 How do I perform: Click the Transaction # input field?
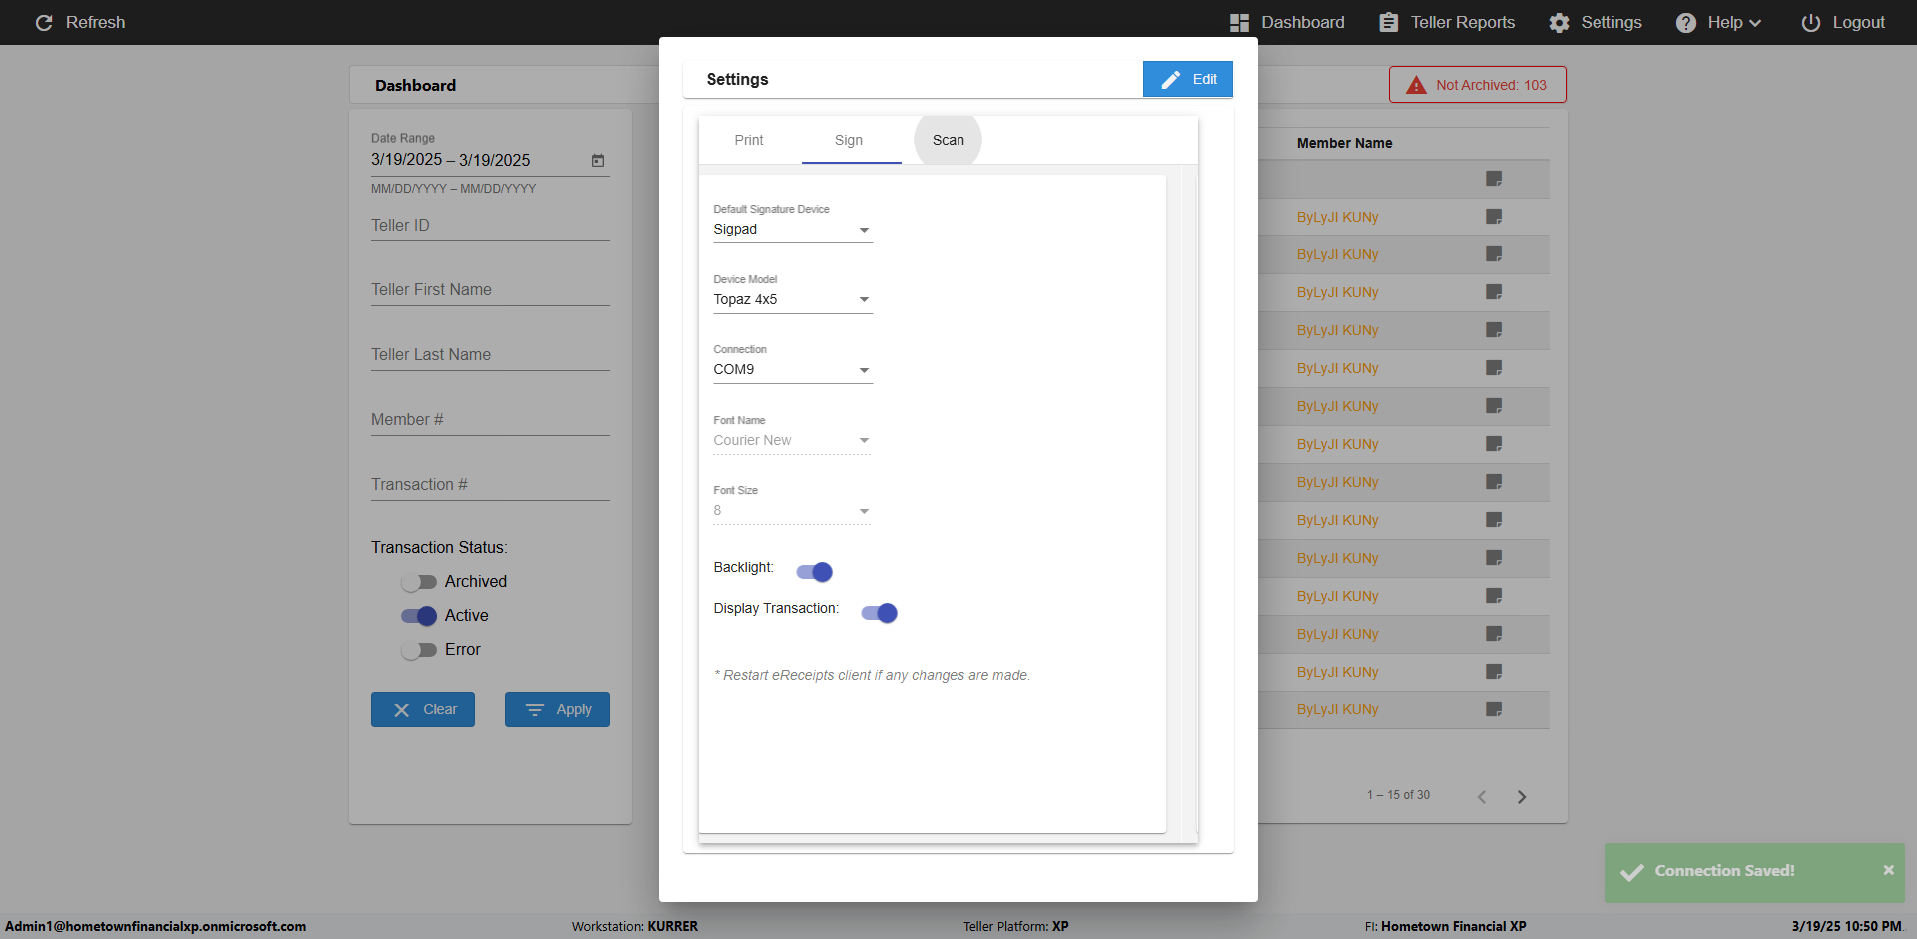pos(490,485)
